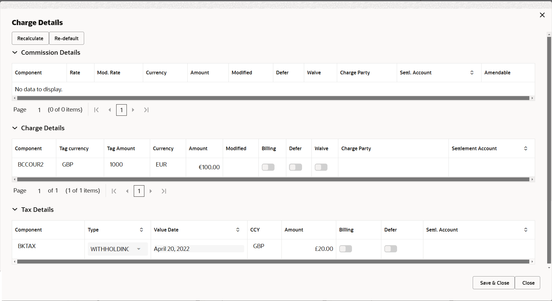
Task: Click the April 20, 2022 Value Date field
Action: 198,248
